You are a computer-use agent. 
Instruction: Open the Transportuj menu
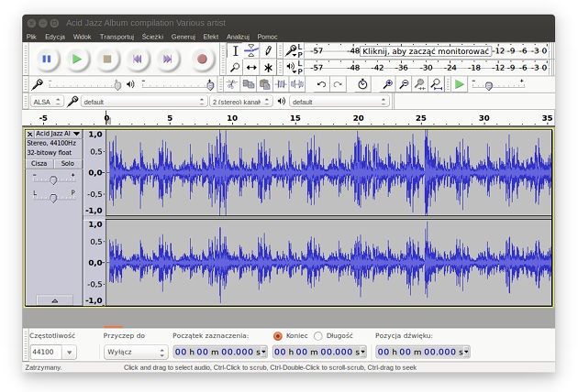pos(117,37)
